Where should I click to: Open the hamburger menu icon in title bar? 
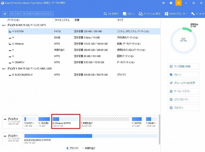(x=163, y=3)
